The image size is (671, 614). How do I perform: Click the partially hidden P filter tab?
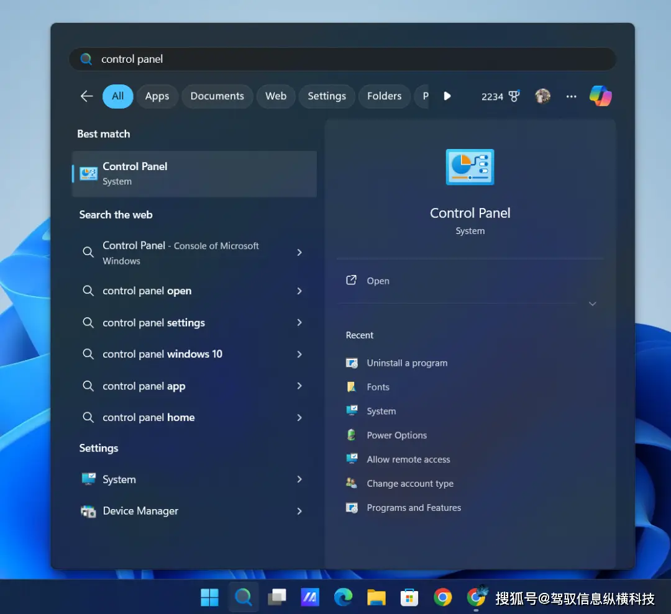click(x=422, y=96)
